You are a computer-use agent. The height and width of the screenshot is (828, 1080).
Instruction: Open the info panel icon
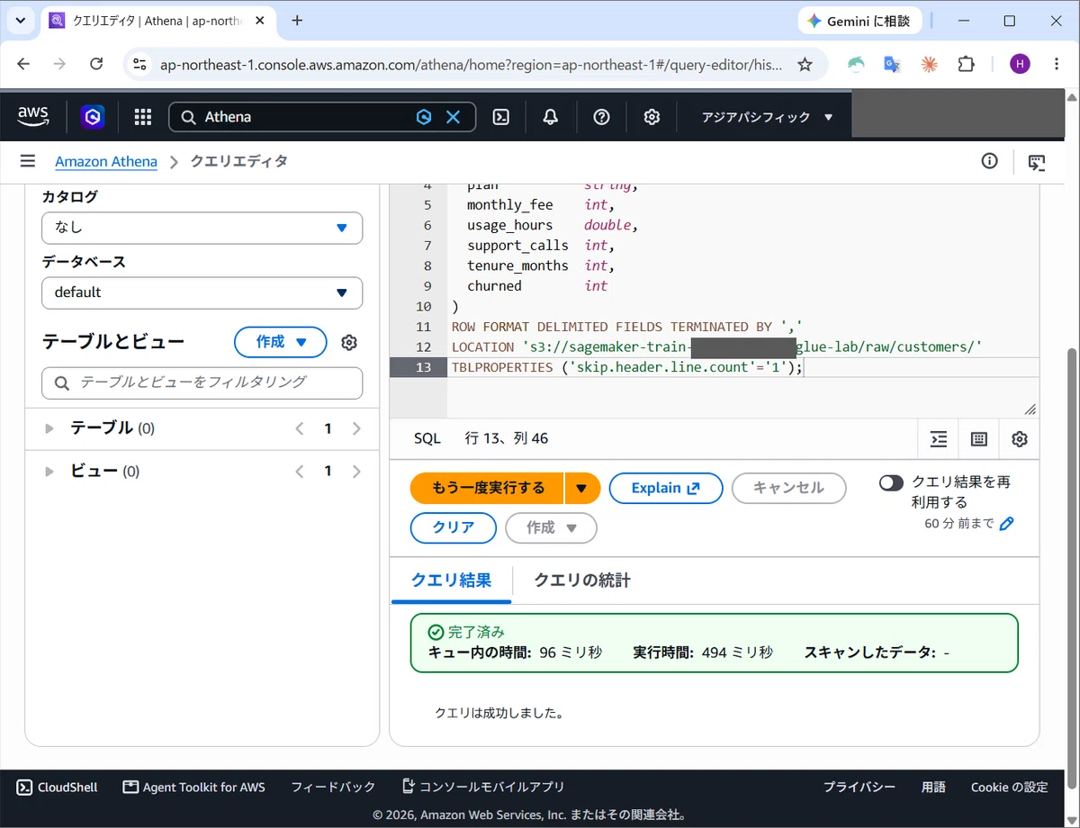tap(989, 161)
